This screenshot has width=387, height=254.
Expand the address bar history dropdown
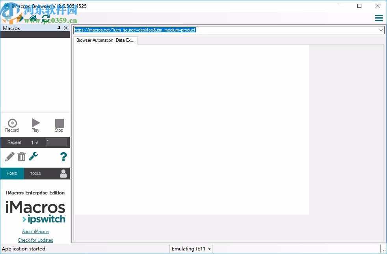tap(381, 30)
